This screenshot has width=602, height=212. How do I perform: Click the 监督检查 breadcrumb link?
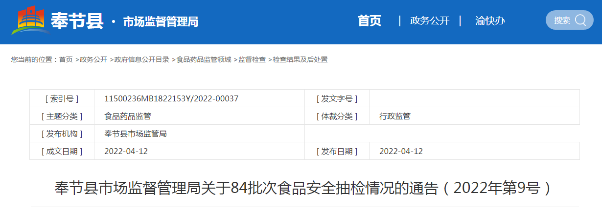pyautogui.click(x=252, y=59)
